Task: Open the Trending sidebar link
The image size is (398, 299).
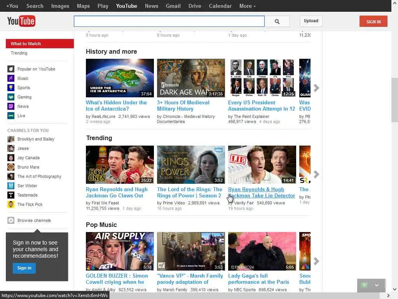Action: 19,53
